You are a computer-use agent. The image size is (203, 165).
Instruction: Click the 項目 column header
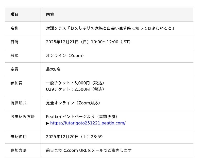coord(14,15)
